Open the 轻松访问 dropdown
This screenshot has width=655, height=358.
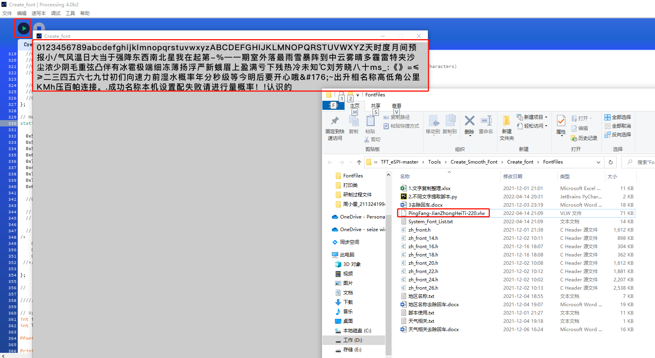point(532,126)
